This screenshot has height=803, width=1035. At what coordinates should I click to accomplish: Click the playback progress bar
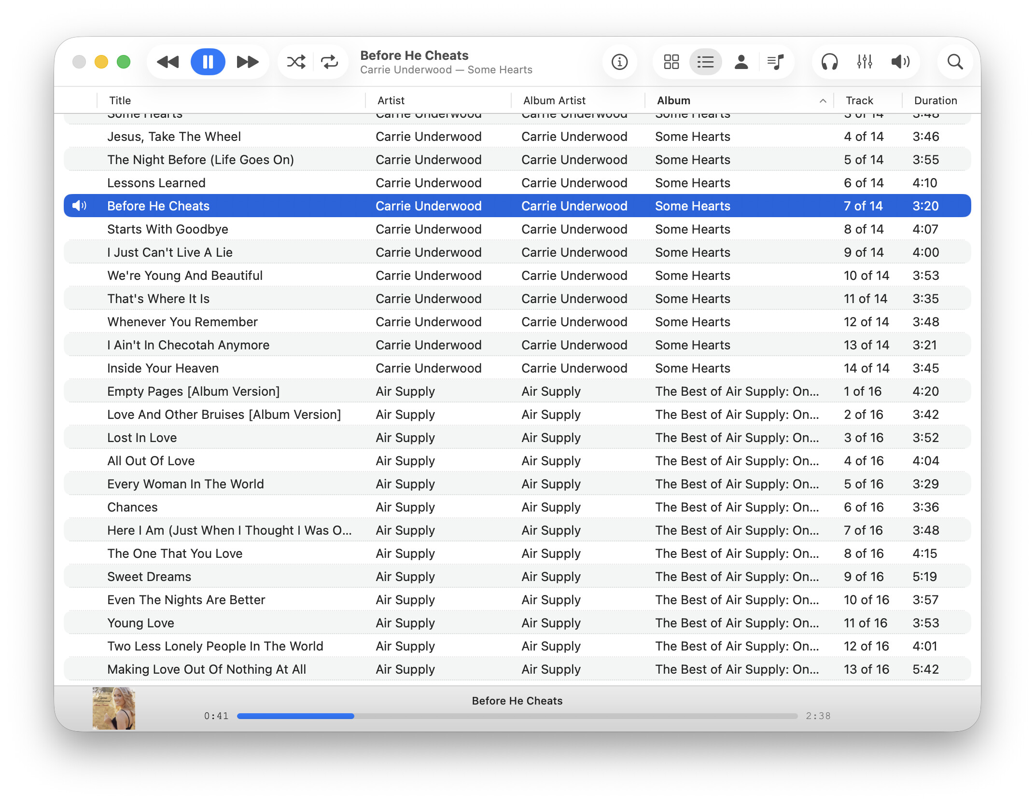pyautogui.click(x=517, y=716)
